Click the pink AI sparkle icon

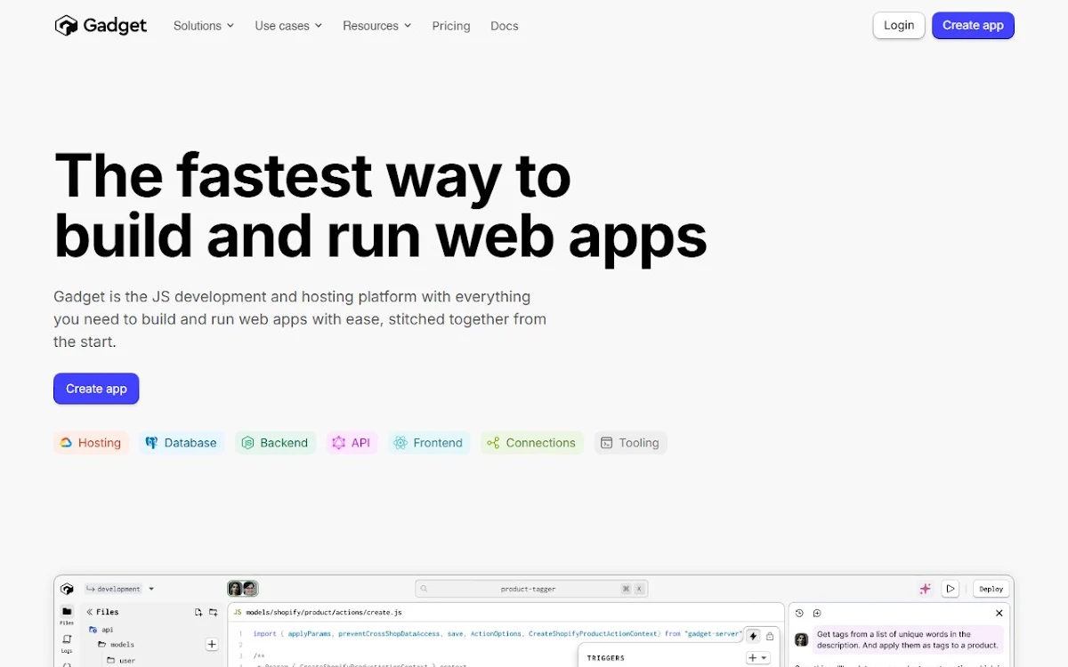926,589
